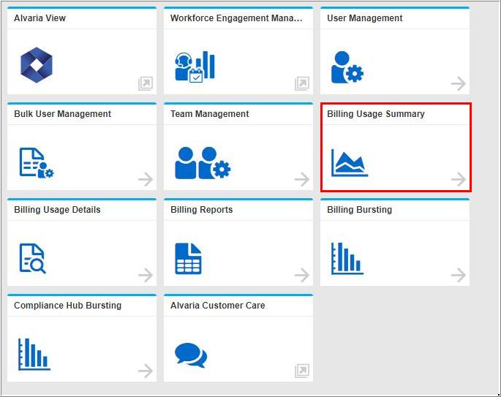Open the Billing Reports tile title

point(202,210)
